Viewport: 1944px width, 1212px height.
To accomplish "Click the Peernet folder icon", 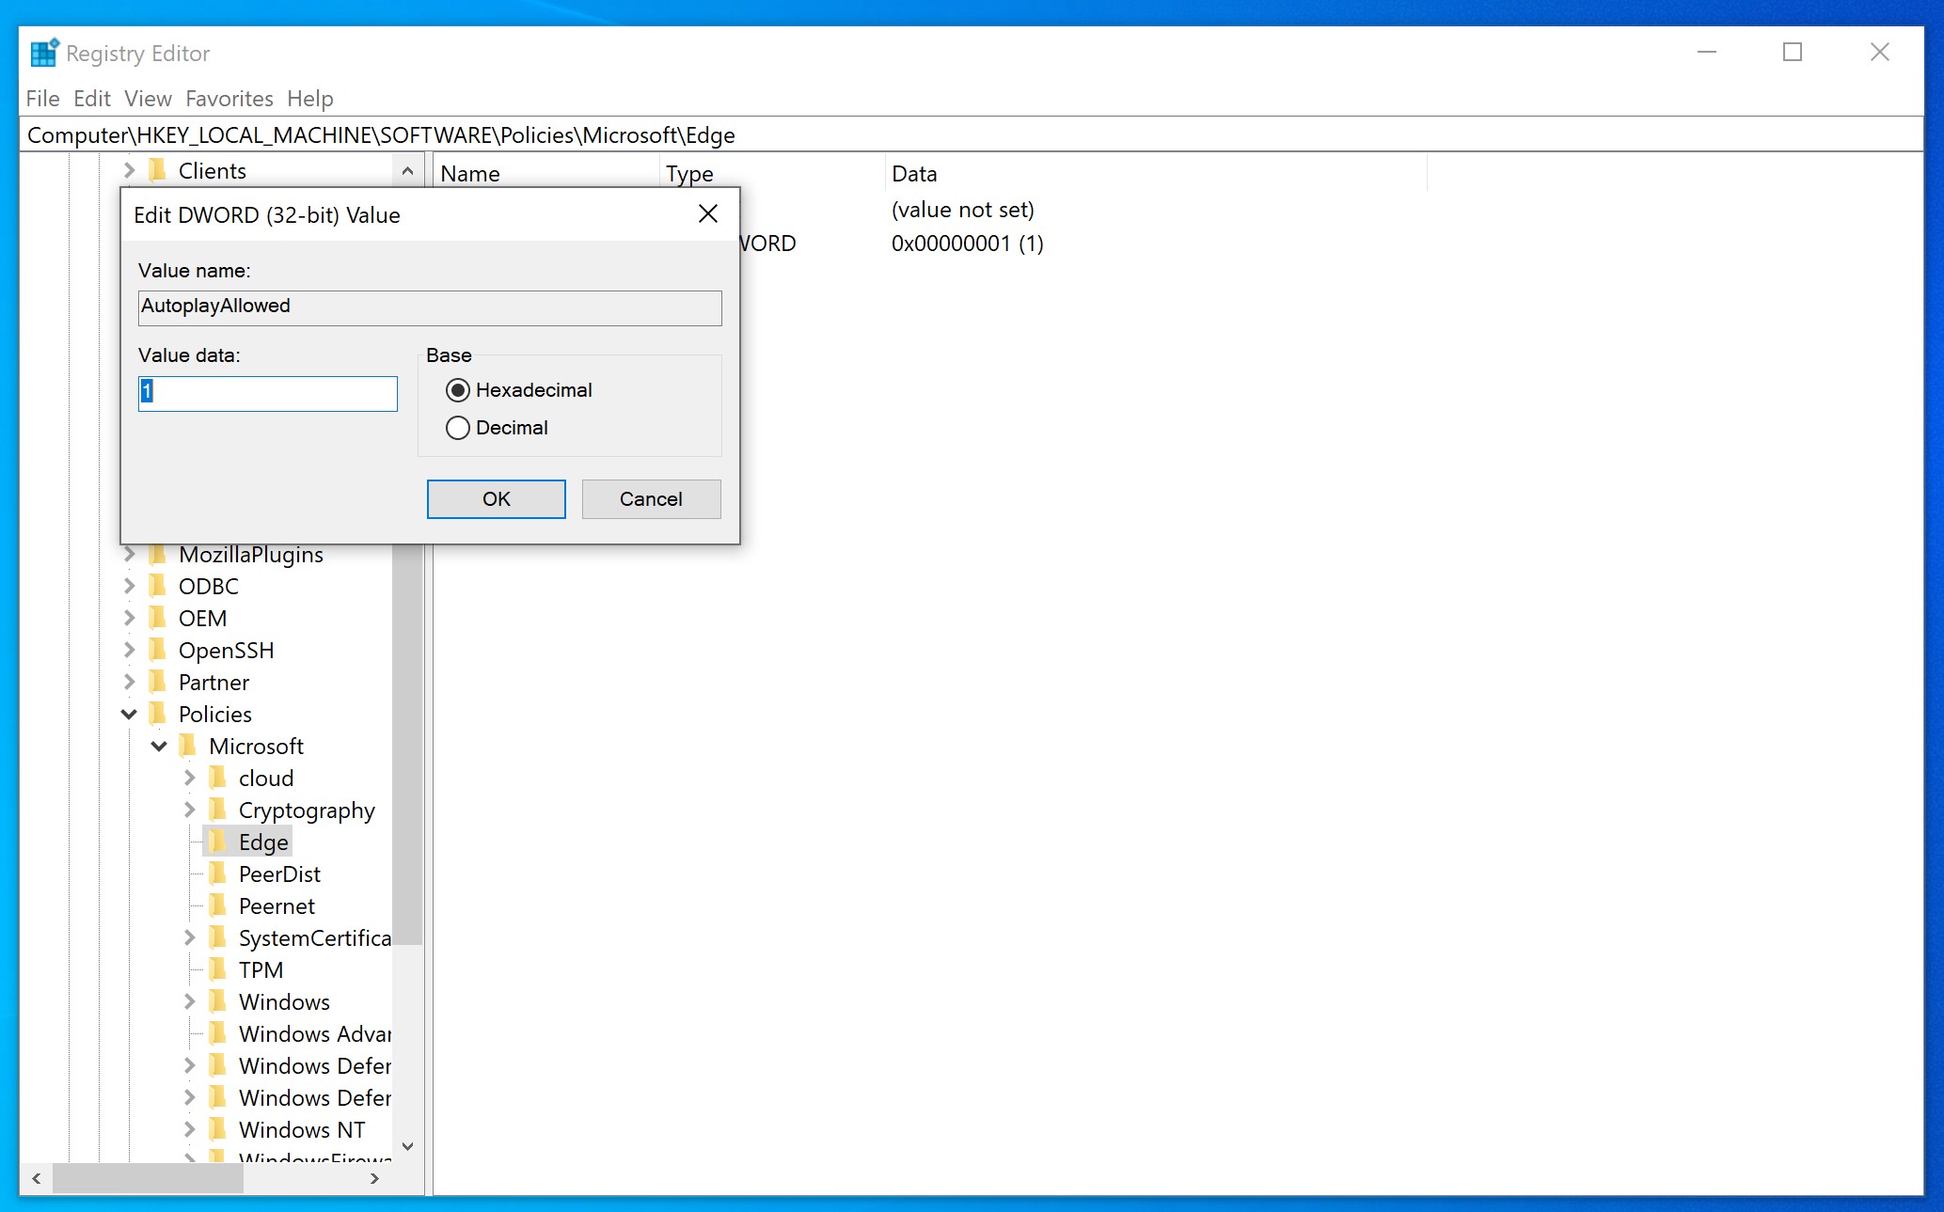I will (x=218, y=905).
